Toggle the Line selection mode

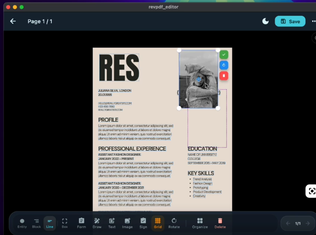point(50,223)
